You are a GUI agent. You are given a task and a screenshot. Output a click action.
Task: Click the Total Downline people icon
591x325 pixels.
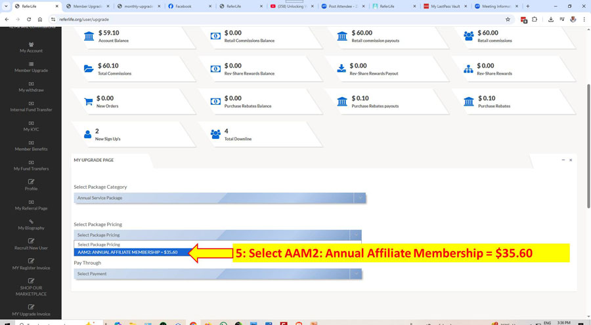point(215,134)
